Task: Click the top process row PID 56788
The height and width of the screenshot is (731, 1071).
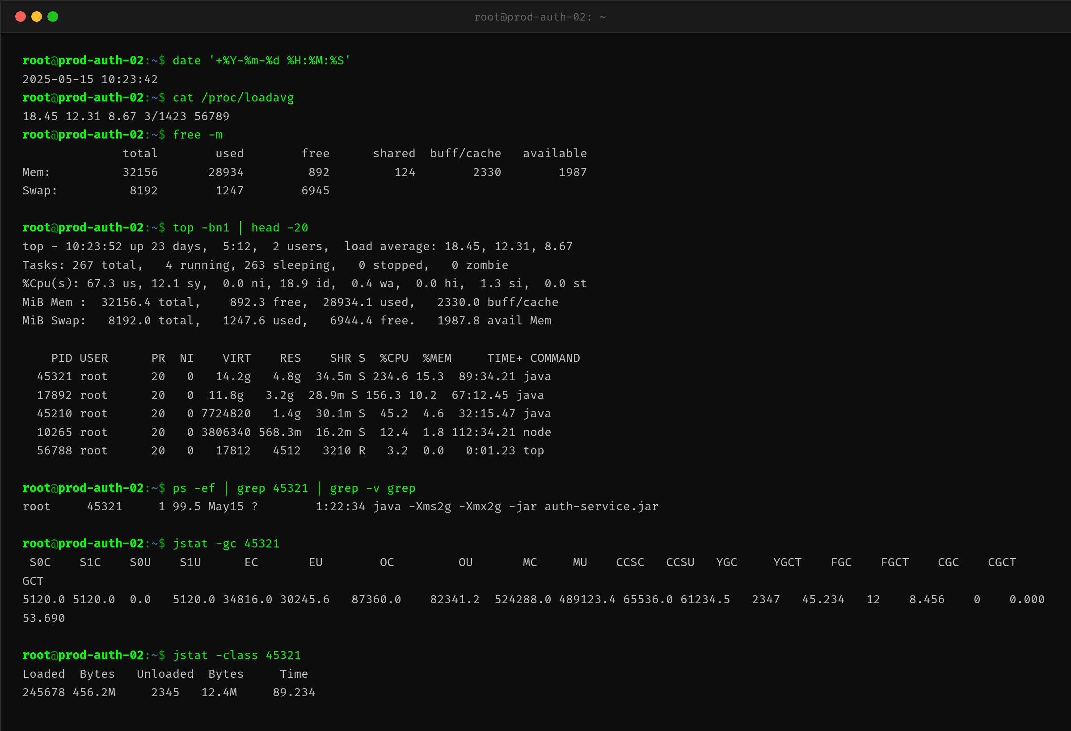Action: (291, 450)
